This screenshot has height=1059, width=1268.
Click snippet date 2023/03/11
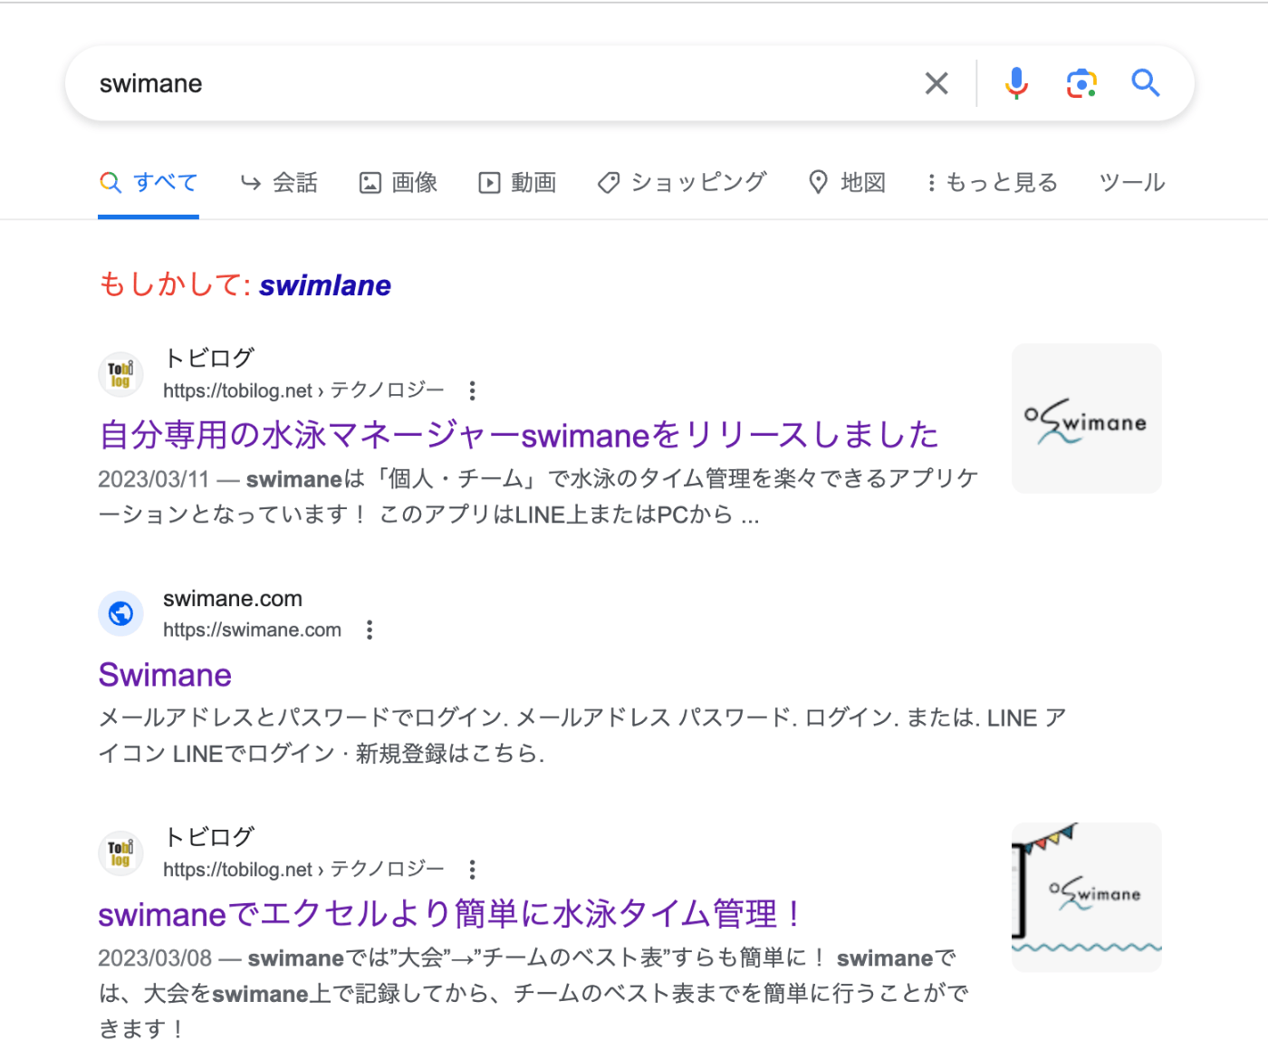[153, 478]
